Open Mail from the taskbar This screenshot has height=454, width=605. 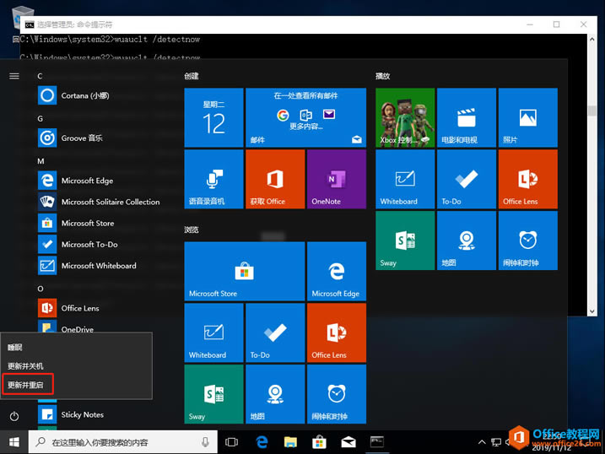point(348,442)
